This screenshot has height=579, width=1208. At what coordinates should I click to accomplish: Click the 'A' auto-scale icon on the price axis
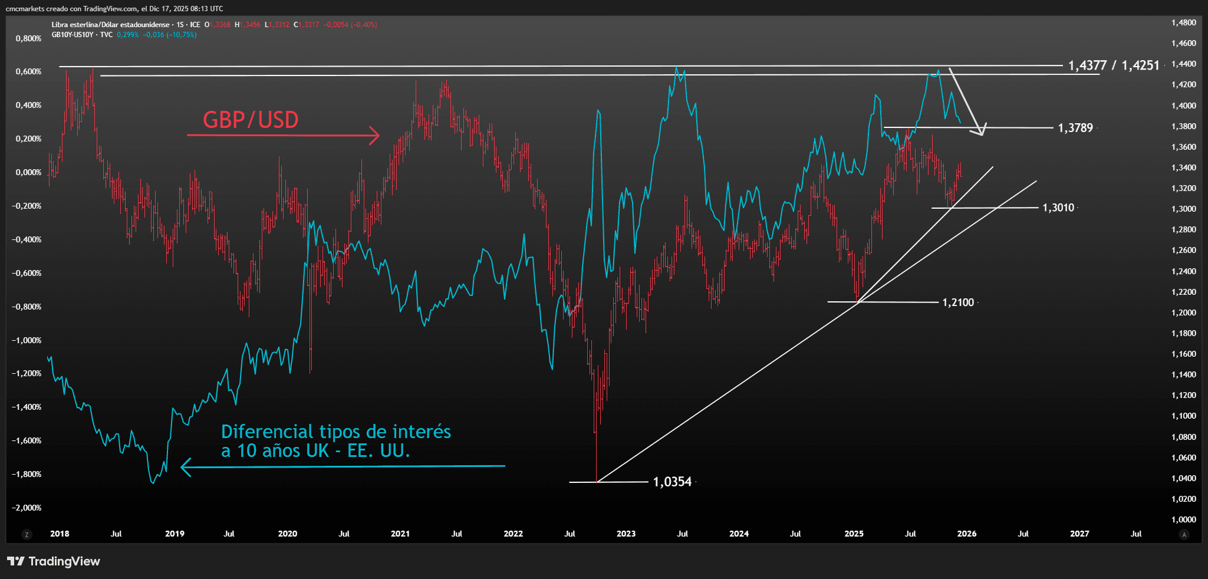click(x=1184, y=534)
